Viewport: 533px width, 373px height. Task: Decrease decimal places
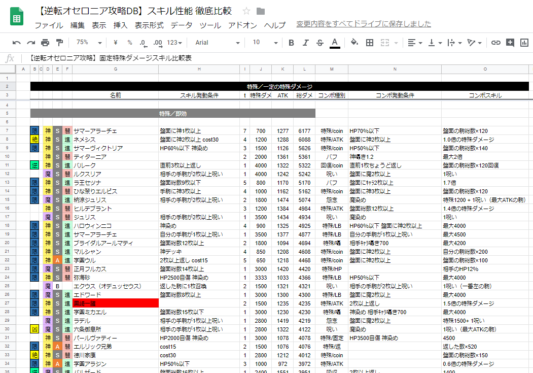(x=143, y=43)
